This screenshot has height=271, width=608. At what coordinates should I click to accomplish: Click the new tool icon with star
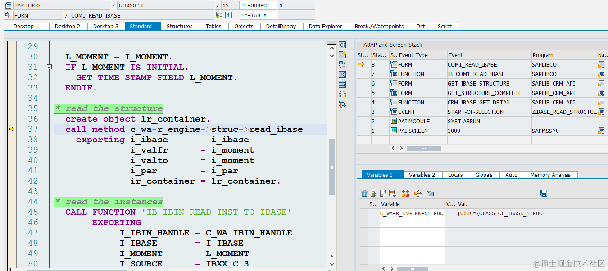tap(342, 55)
